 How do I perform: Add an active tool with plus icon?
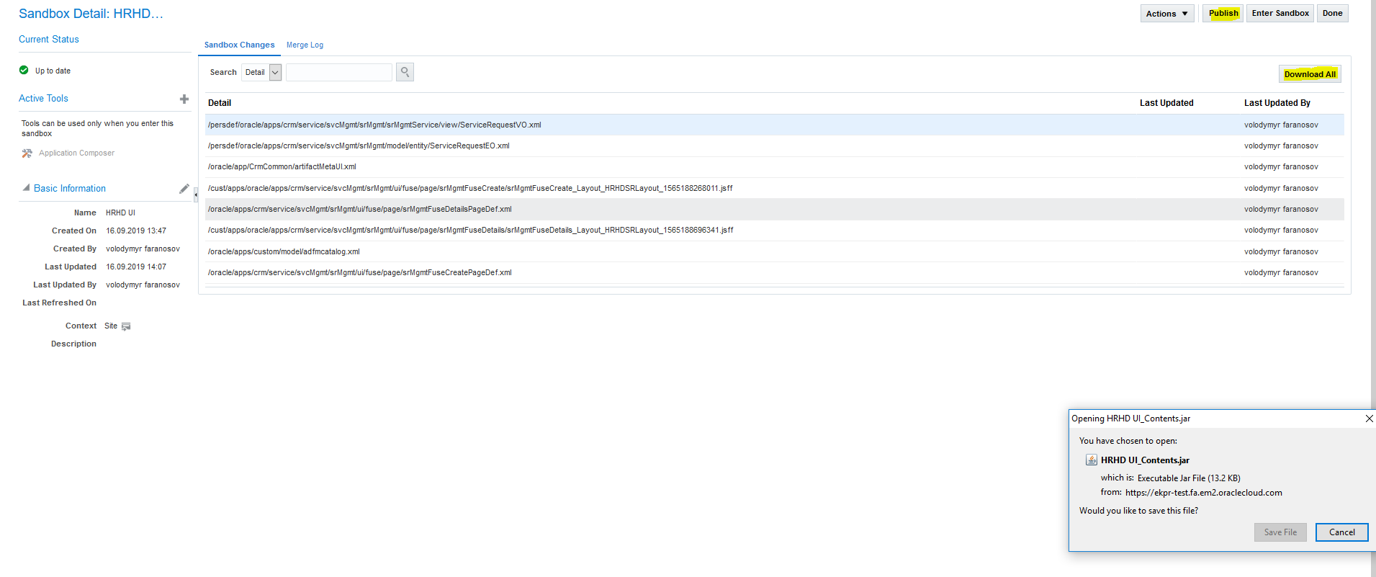coord(184,99)
